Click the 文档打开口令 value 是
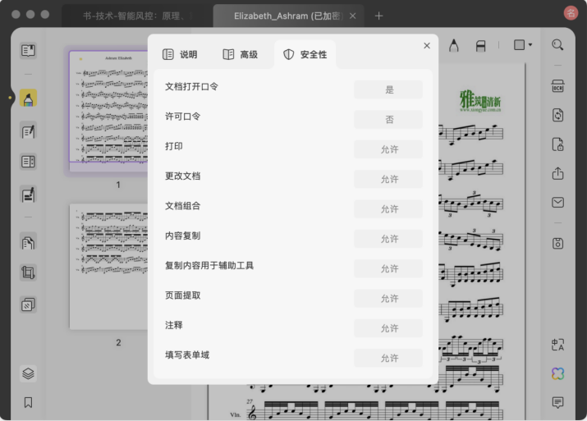Screen dimensions: 587x421 [388, 89]
